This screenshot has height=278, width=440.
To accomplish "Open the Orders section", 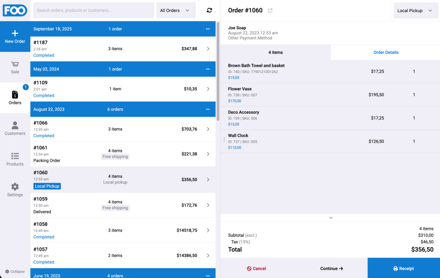I will point(15,98).
